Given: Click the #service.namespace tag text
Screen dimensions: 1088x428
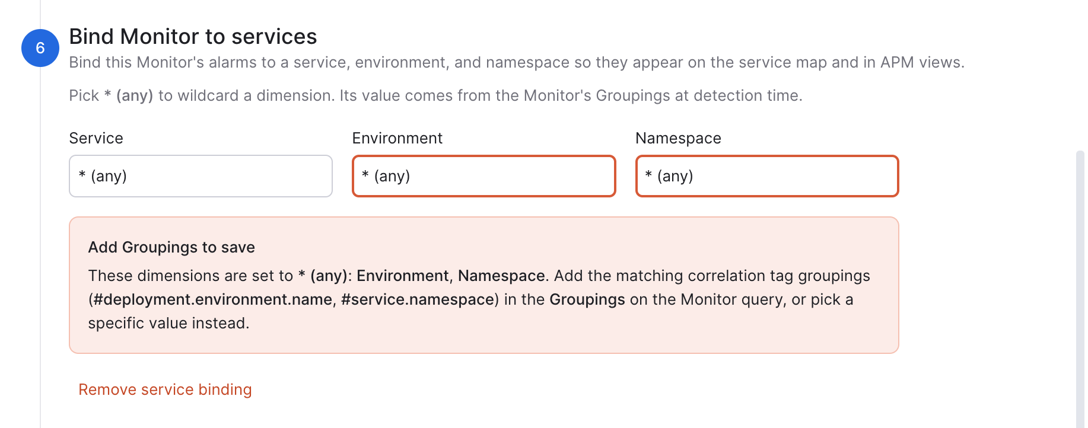Looking at the screenshot, I should 418,299.
